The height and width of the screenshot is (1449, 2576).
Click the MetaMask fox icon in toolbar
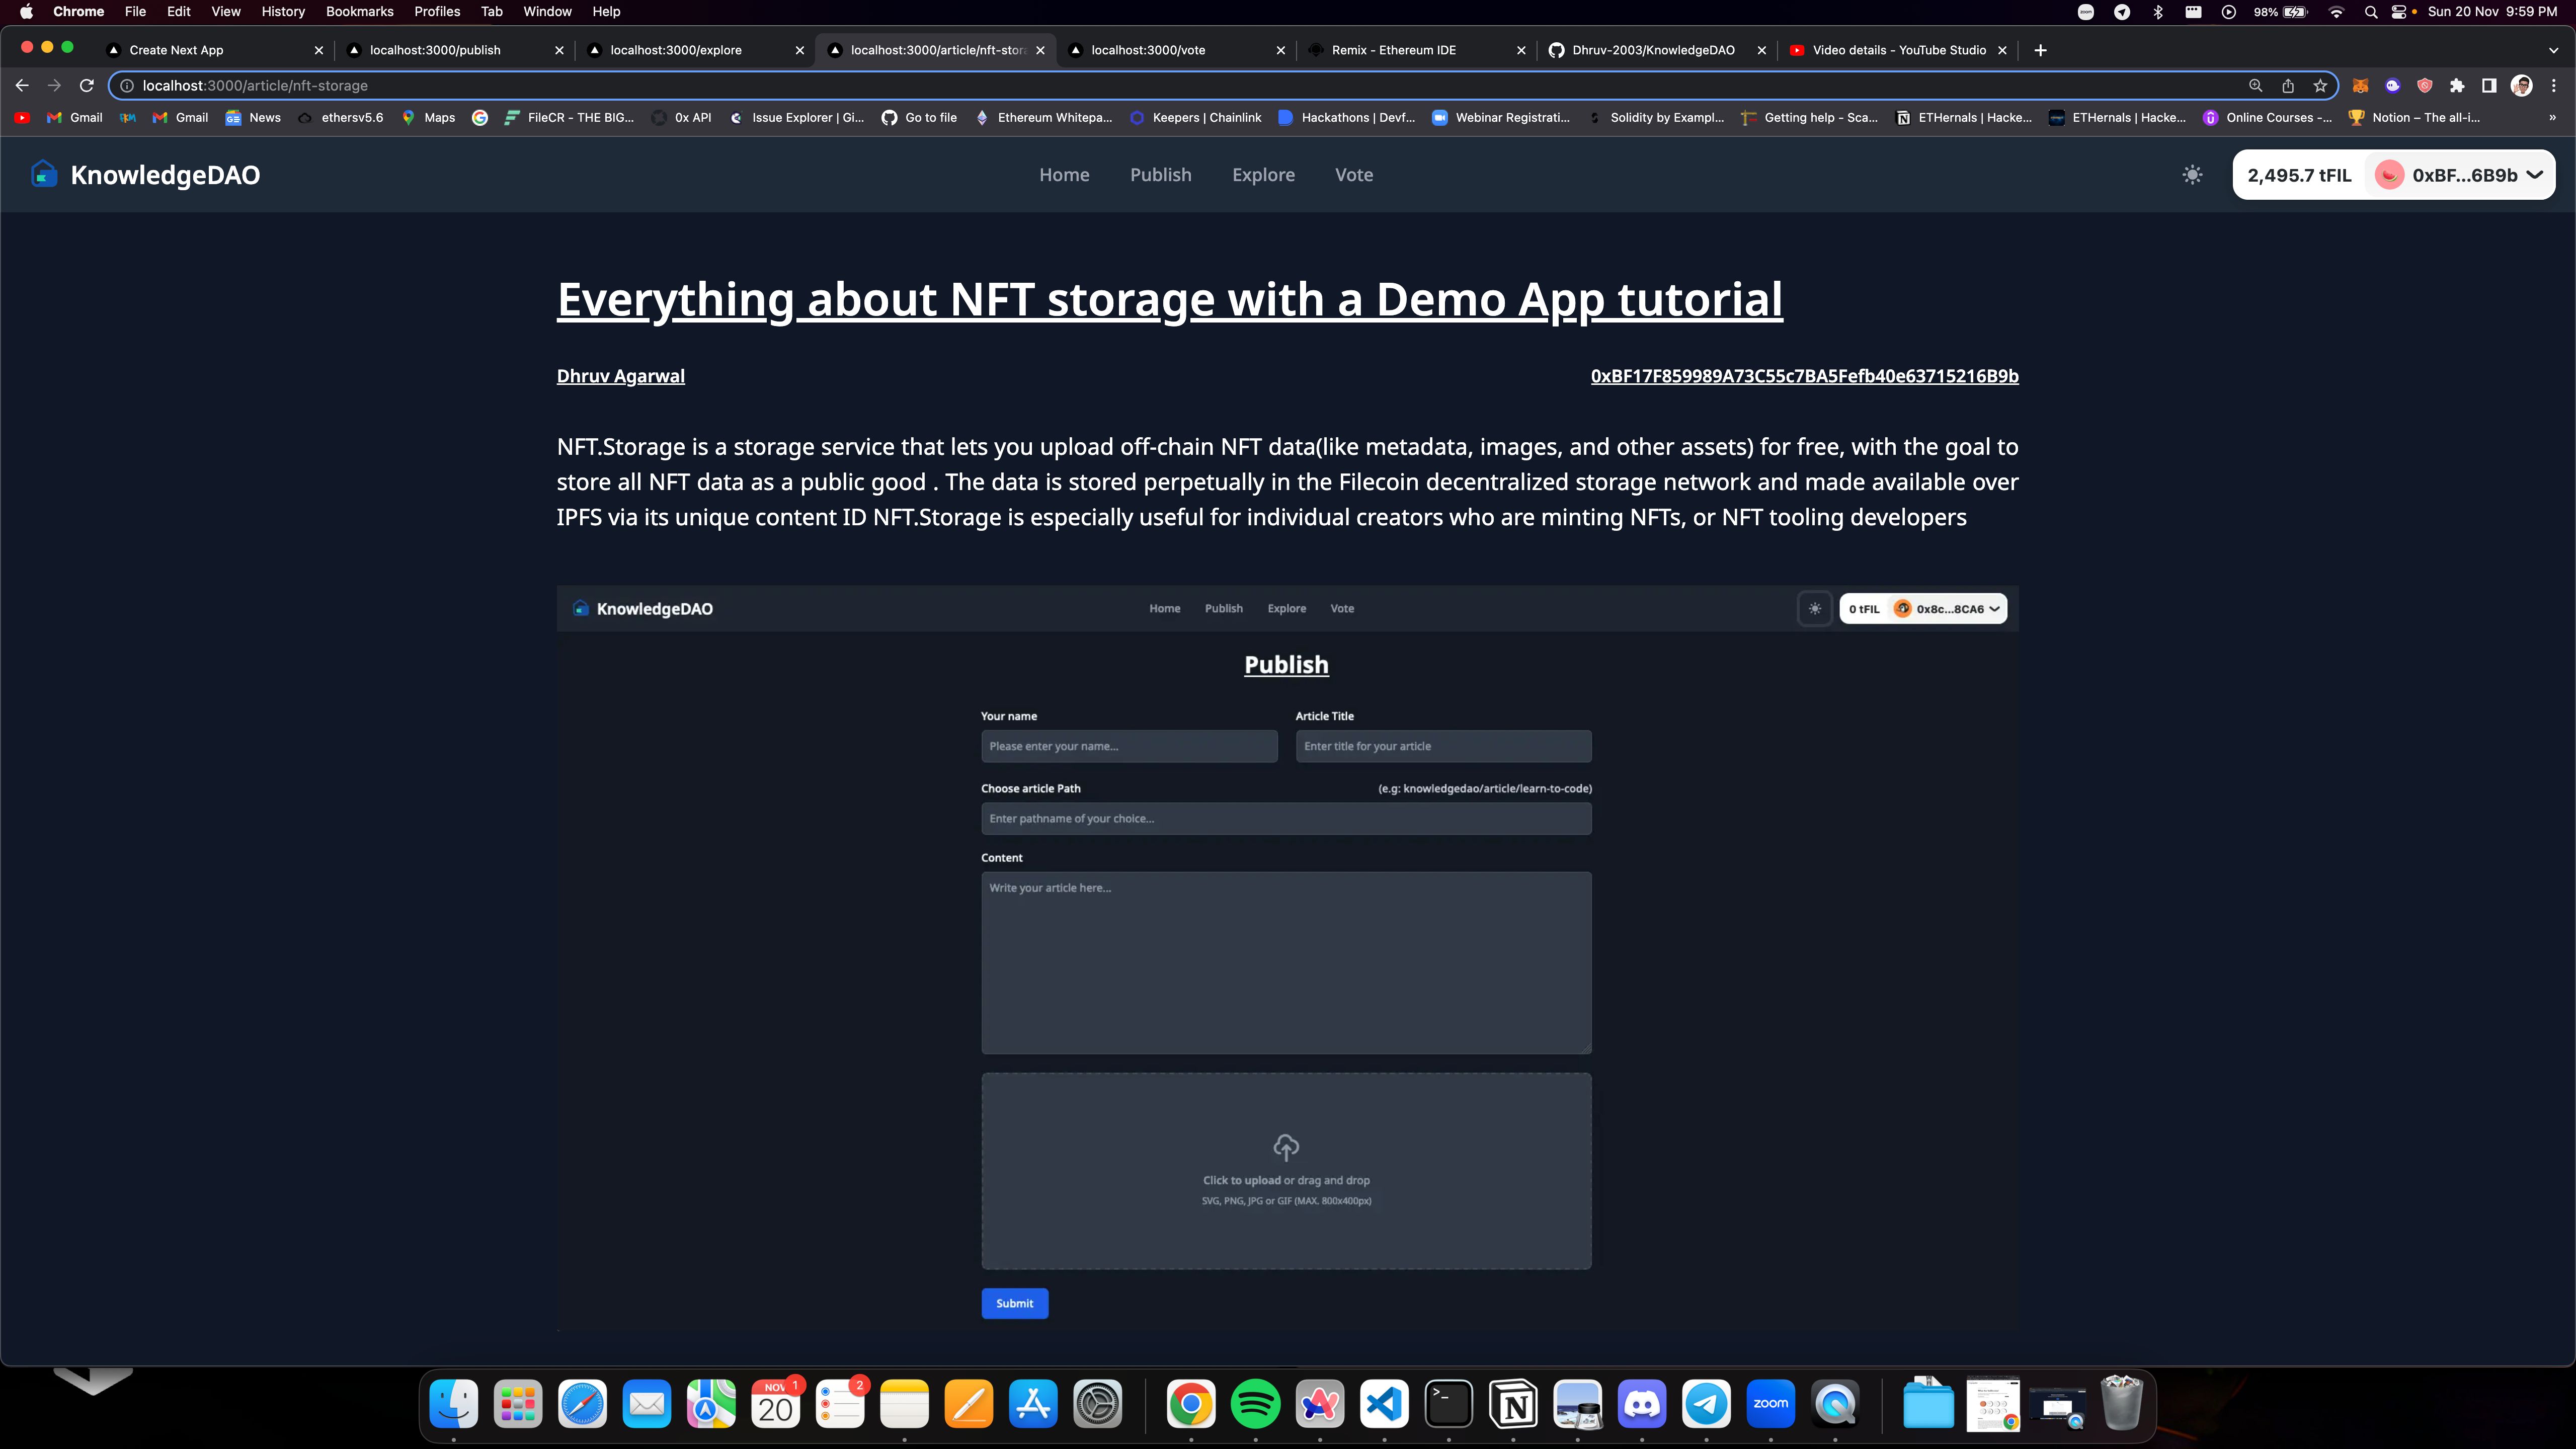tap(2362, 85)
